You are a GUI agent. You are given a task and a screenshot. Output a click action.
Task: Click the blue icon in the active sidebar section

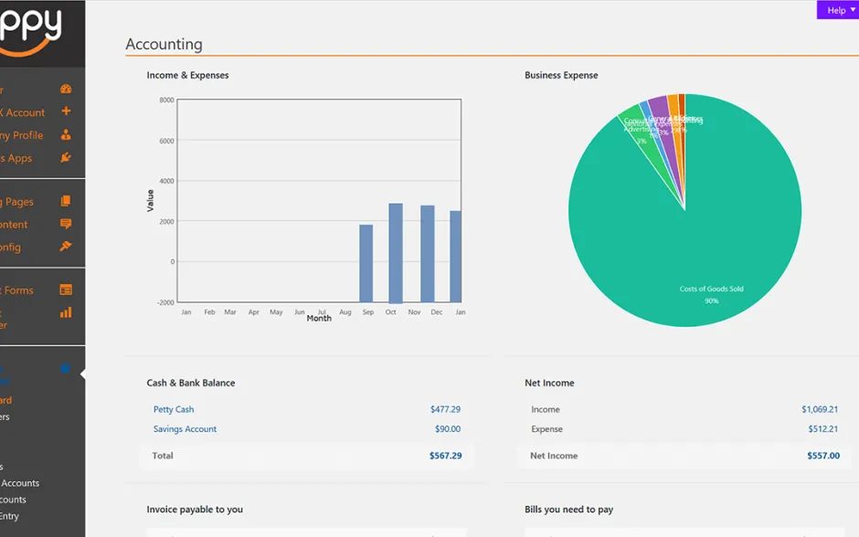tap(65, 369)
